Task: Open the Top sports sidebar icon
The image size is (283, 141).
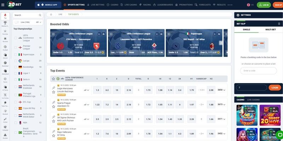Action: coord(5,16)
